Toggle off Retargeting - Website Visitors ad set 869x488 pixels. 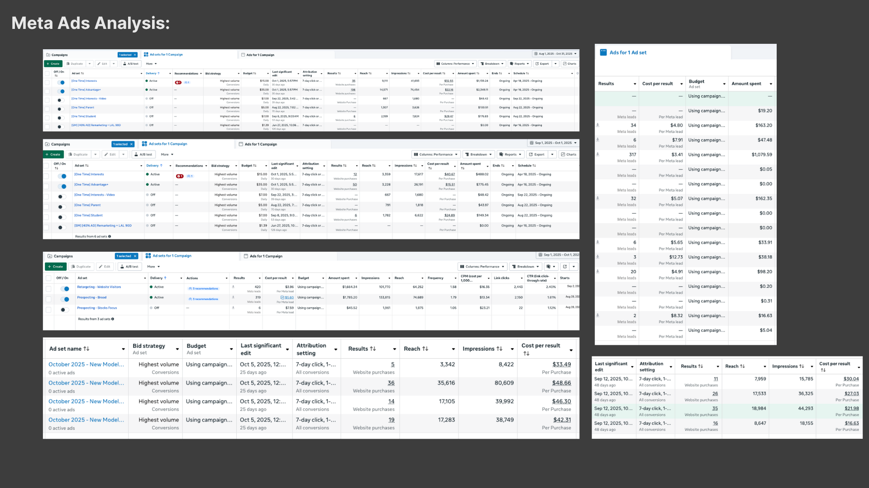point(65,289)
